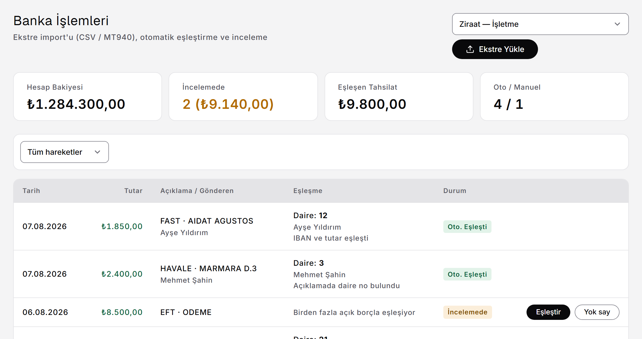Click Mehmet Şahin under Daire: 3
The width and height of the screenshot is (642, 339).
[319, 275]
